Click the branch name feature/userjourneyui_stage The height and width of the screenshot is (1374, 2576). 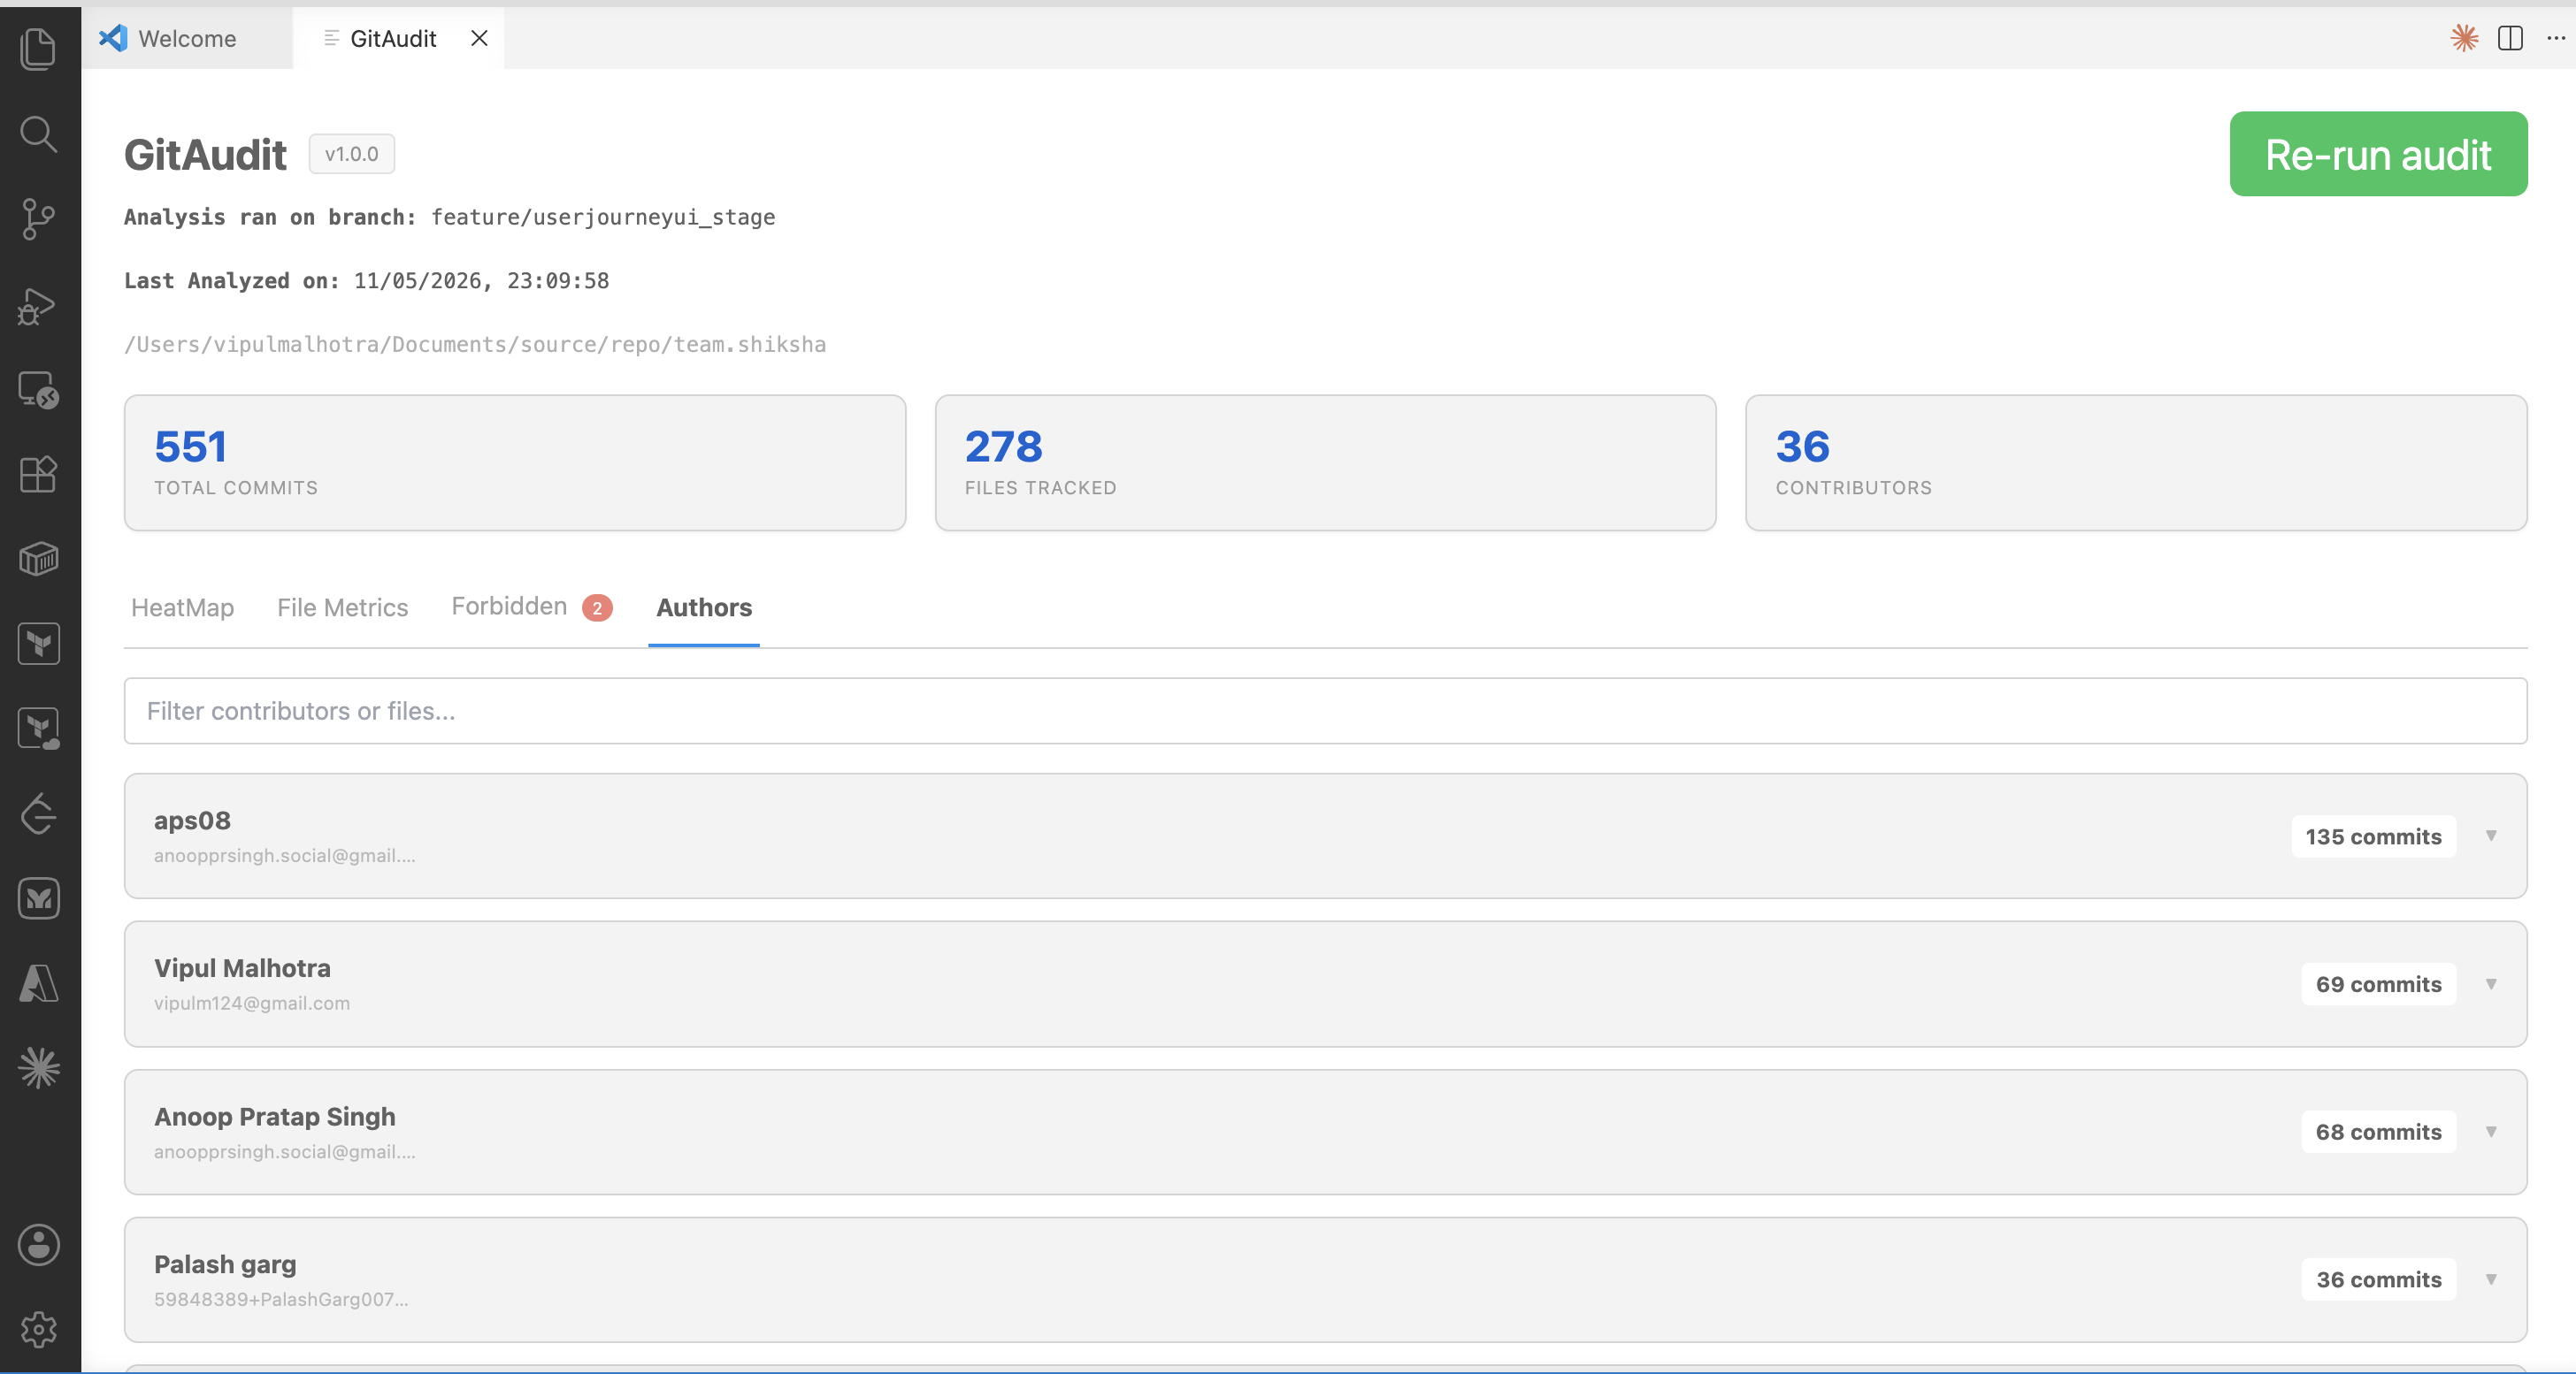coord(603,217)
